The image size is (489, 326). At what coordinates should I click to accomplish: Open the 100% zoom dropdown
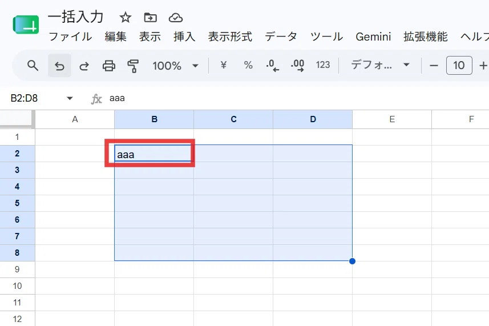(x=175, y=66)
